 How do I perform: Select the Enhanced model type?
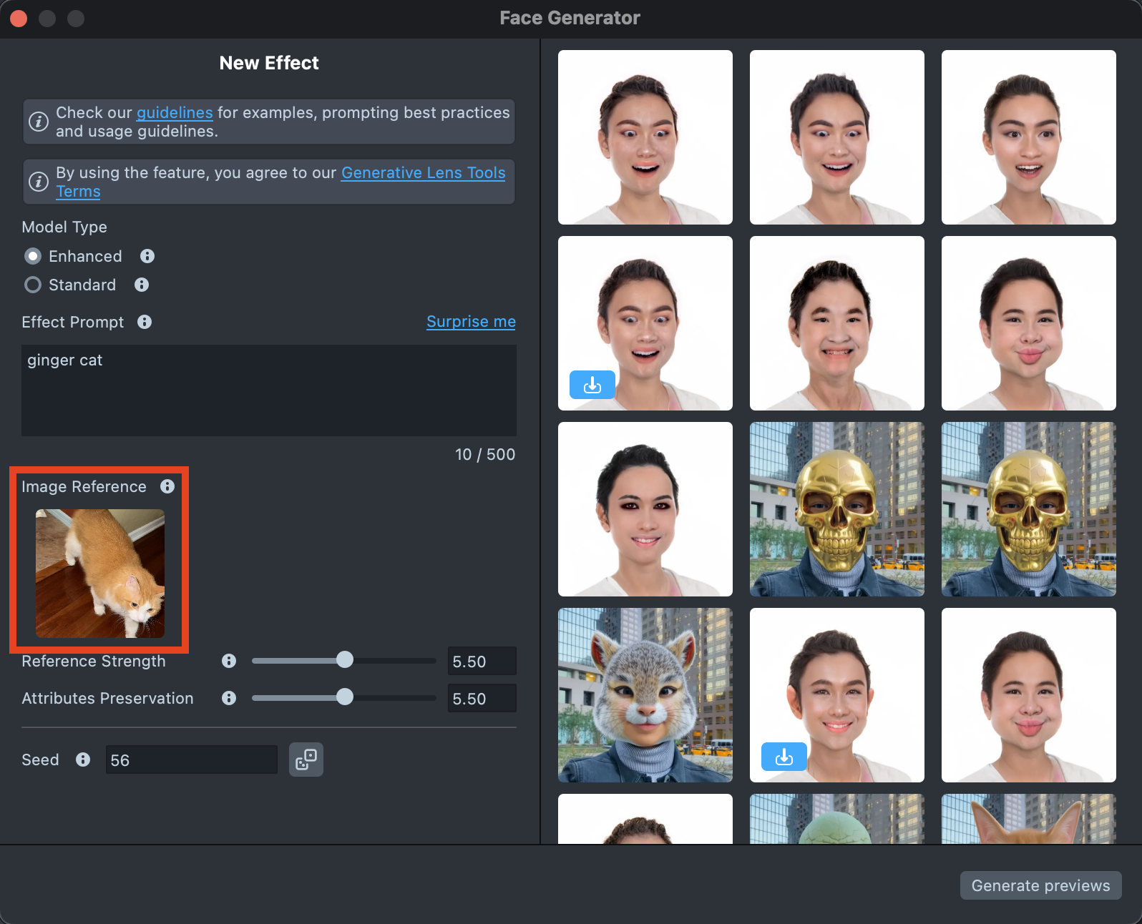33,256
